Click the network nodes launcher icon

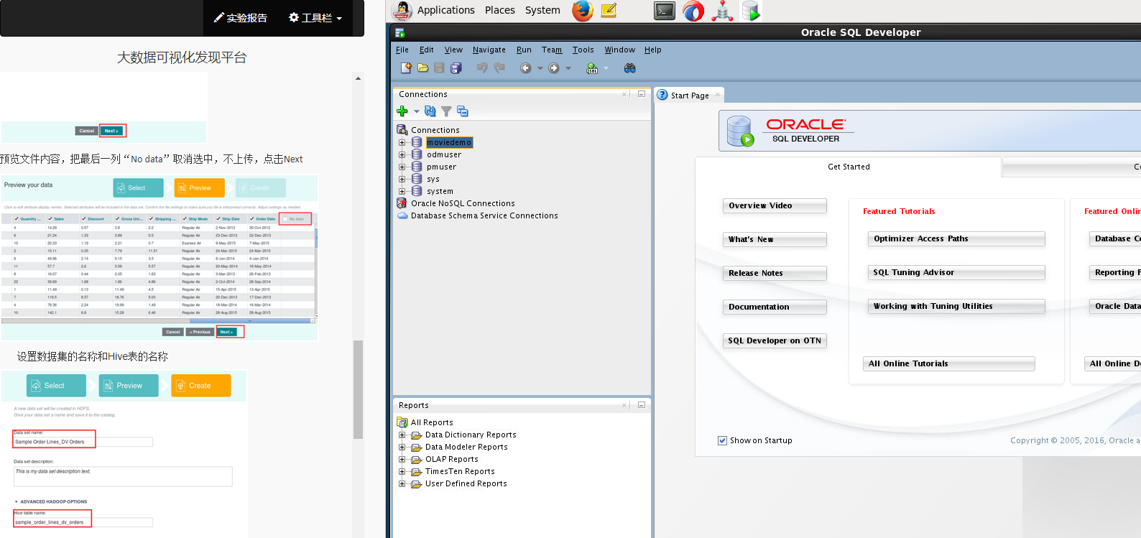(722, 11)
